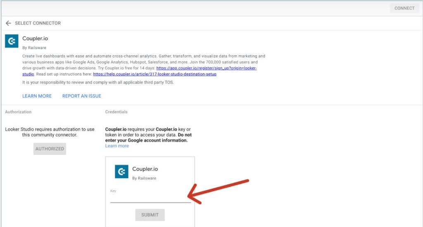Click REPORT AN ISSUE

pos(81,96)
